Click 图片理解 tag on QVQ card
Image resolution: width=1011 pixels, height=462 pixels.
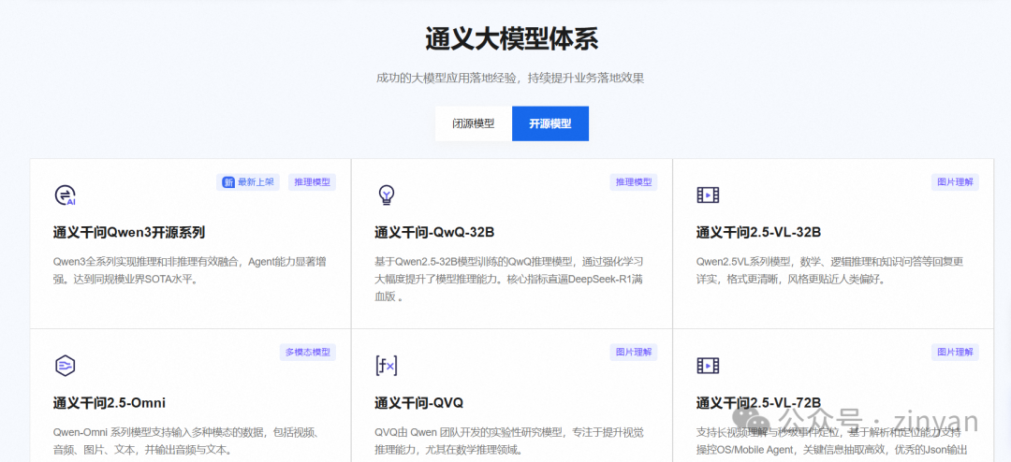pos(634,353)
